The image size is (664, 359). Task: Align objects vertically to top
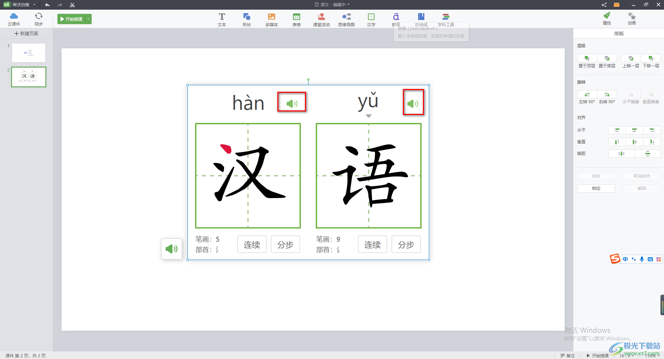[617, 142]
